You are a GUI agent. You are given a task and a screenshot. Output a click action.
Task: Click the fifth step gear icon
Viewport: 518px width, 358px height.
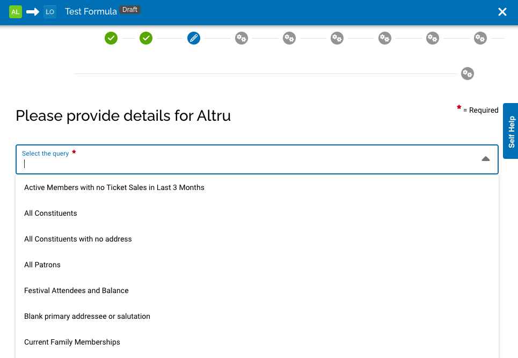tap(289, 38)
